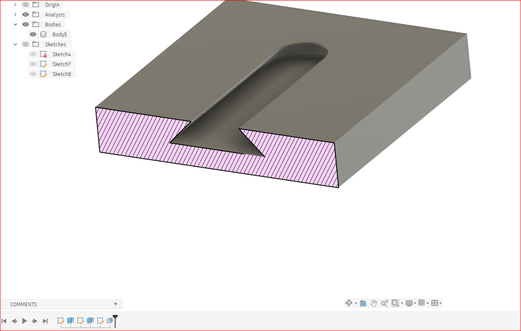Screen dimensions: 521x331
Task: Open Display Settings monitor icon
Action: (x=409, y=303)
